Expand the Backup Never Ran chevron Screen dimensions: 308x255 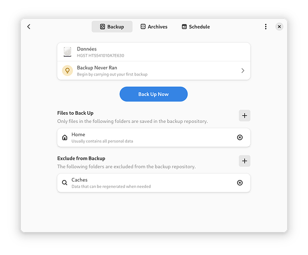click(243, 71)
